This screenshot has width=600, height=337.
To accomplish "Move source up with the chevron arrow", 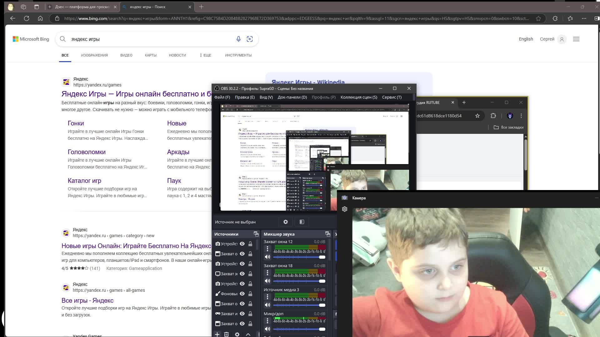I will tap(248, 334).
